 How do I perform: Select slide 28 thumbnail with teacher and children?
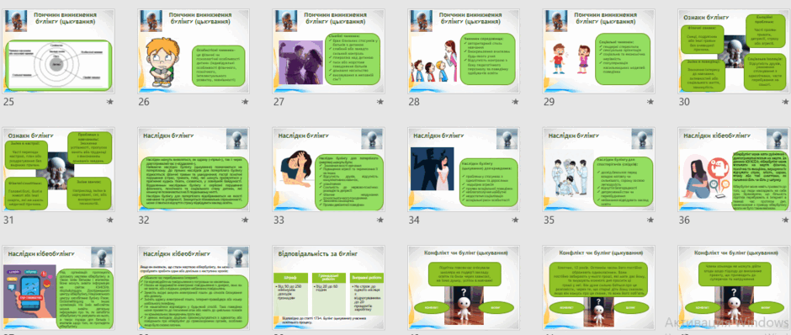click(465, 51)
